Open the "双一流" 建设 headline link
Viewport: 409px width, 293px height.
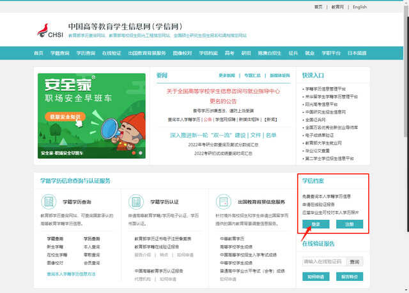point(208,135)
